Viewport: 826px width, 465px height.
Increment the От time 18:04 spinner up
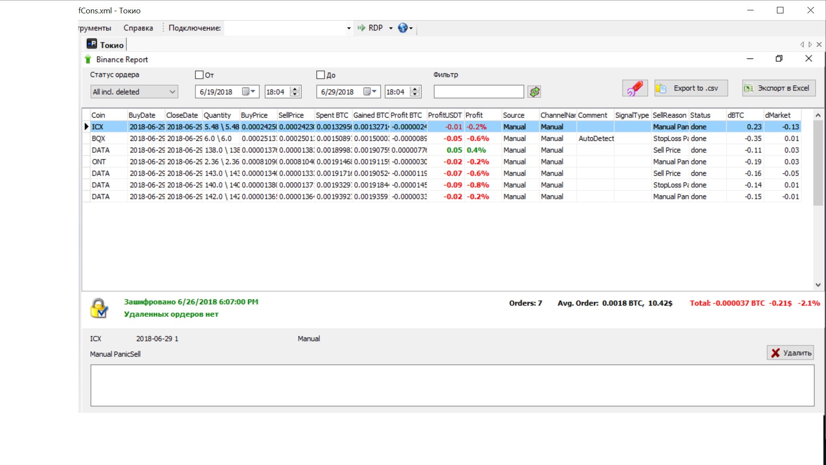coord(295,89)
